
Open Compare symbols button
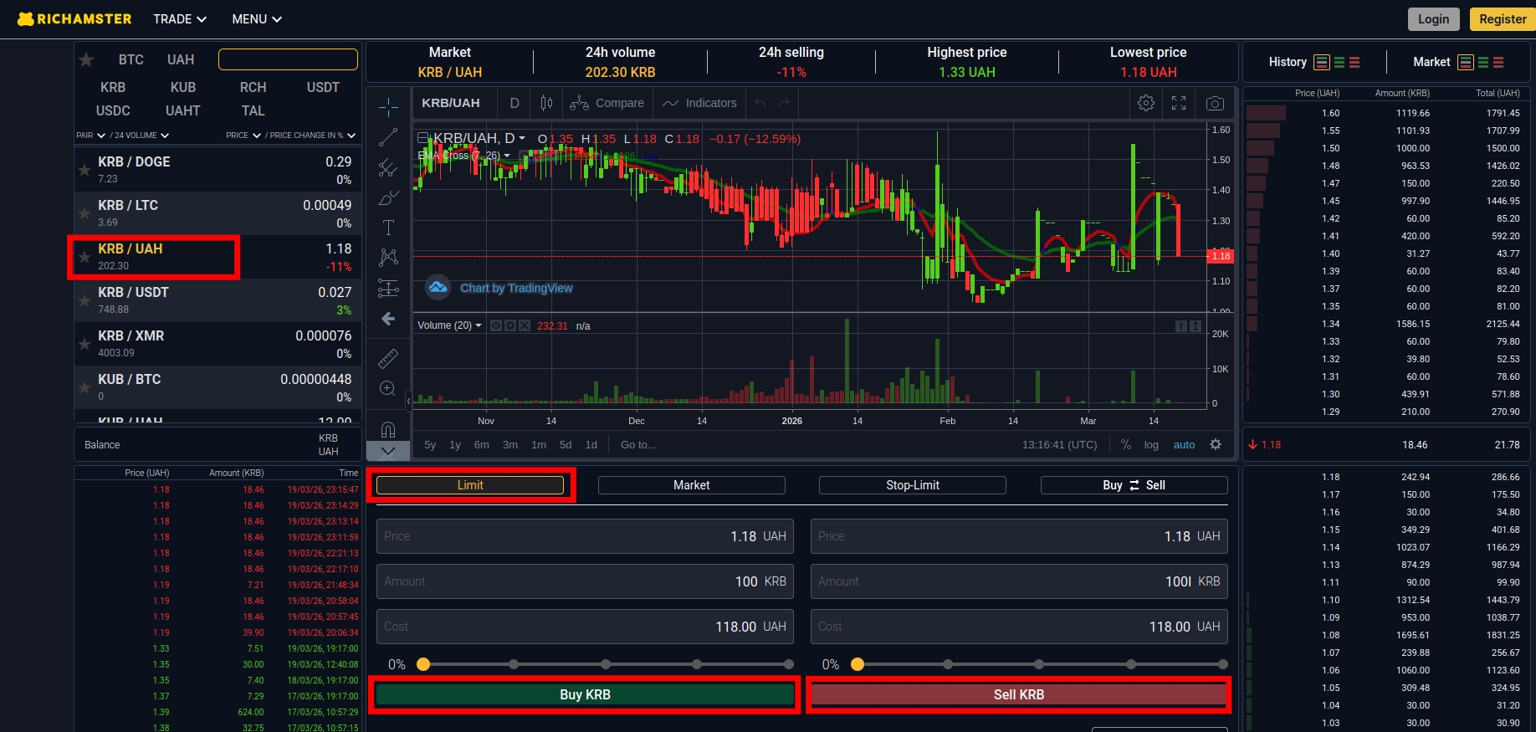pyautogui.click(x=607, y=103)
